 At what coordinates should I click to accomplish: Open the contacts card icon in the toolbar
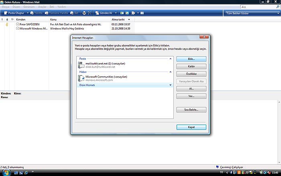click(122, 13)
